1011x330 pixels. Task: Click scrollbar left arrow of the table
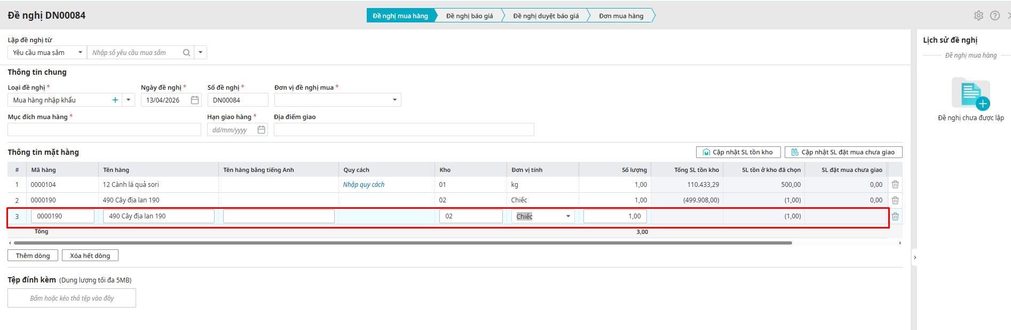click(10, 243)
